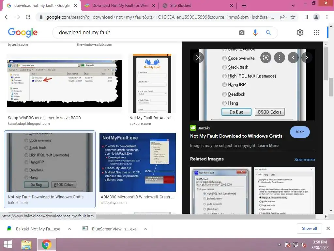Screen dimensions: 334x251
Task: Submit the search with the magnifier icon
Action: click(268, 32)
